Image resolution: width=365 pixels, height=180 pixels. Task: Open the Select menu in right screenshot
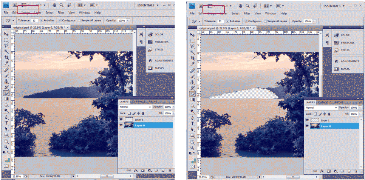pos(235,14)
